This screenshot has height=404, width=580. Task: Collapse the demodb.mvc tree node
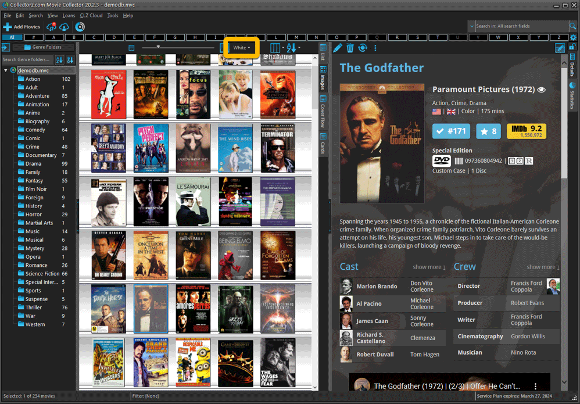[6, 70]
